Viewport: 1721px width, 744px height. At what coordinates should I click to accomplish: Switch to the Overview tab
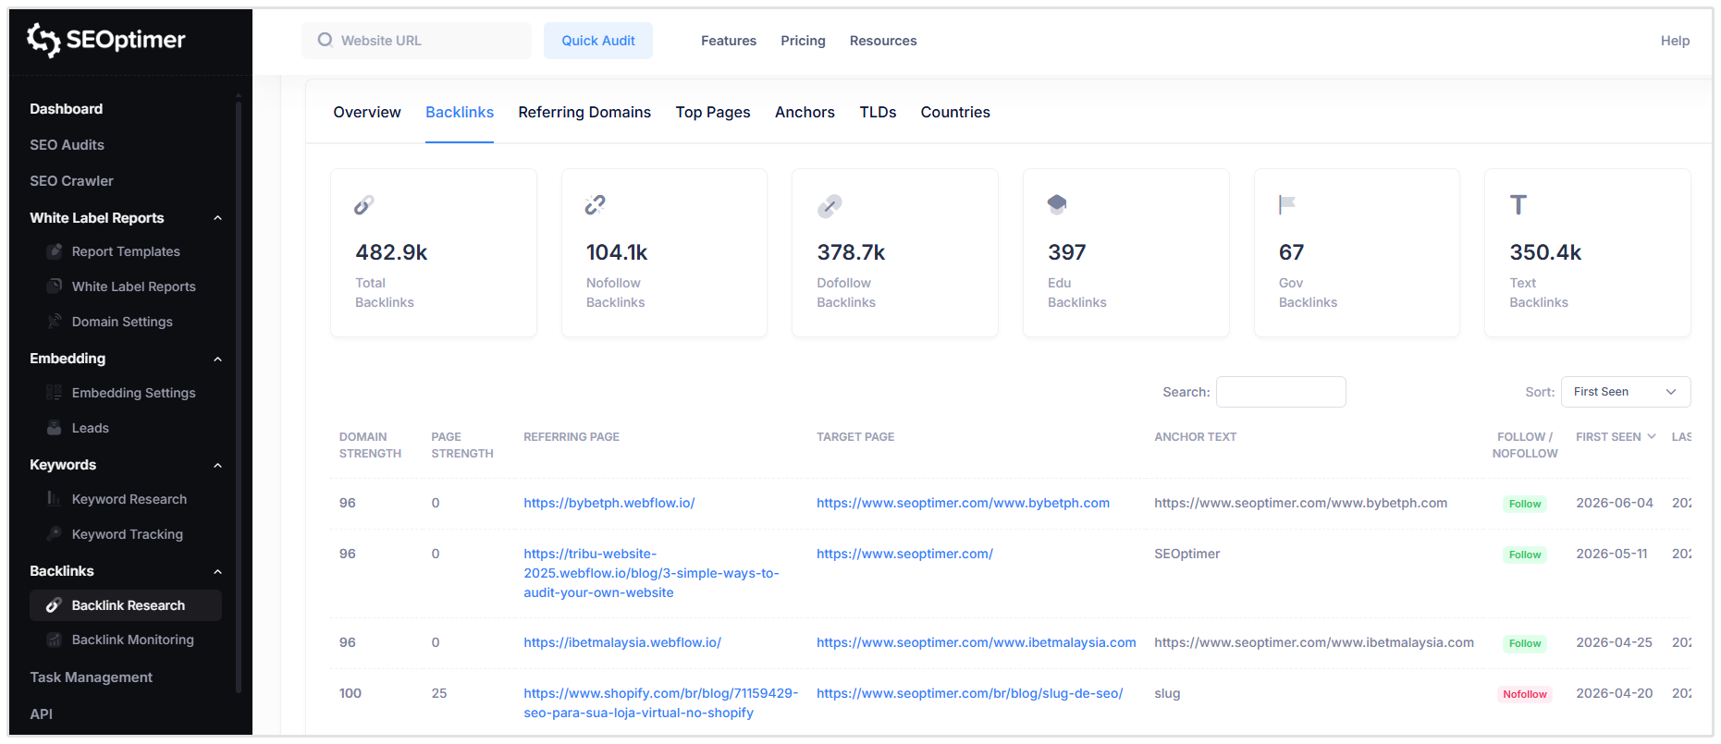pos(367,112)
